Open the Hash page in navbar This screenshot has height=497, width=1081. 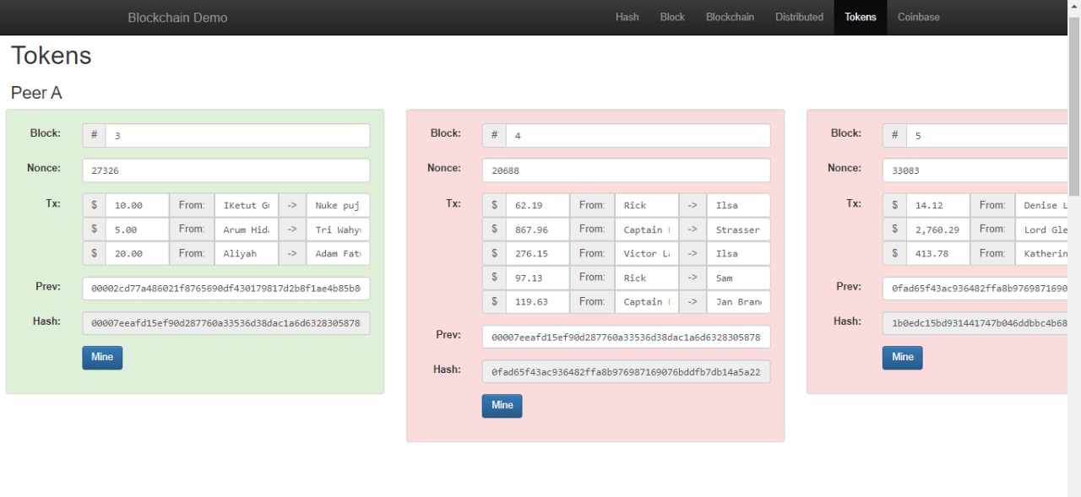(x=627, y=17)
